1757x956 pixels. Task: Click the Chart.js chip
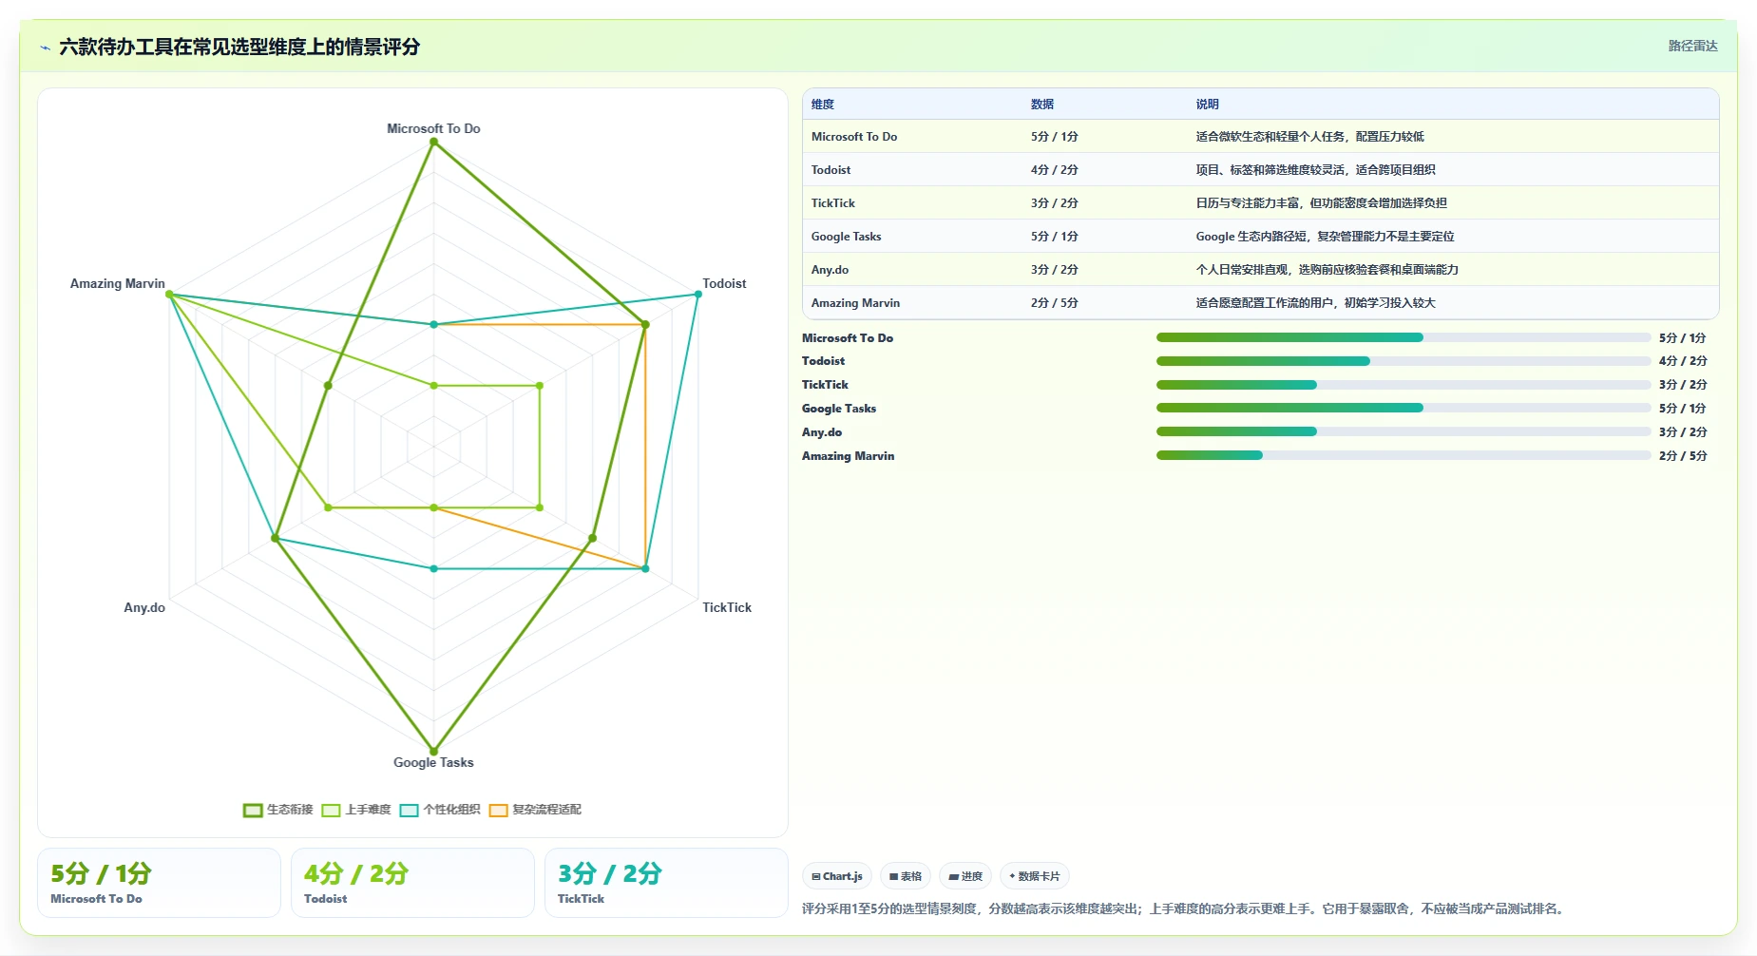[x=837, y=876]
